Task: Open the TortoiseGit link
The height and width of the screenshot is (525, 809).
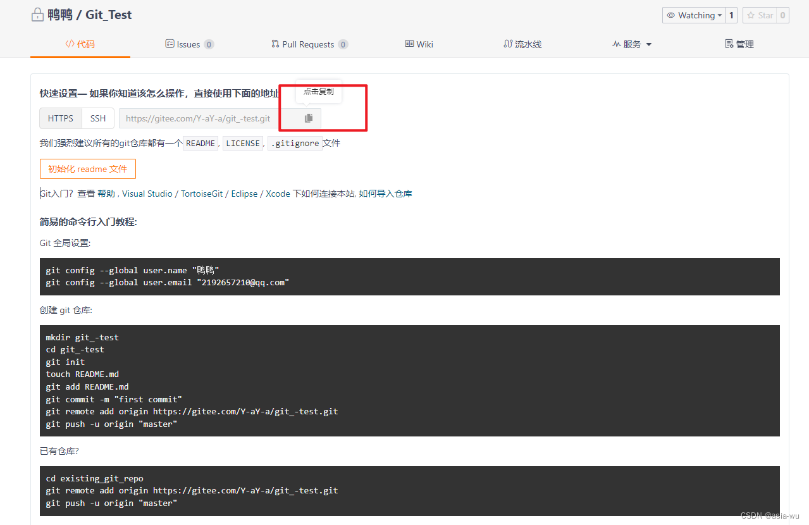Action: pyautogui.click(x=202, y=194)
